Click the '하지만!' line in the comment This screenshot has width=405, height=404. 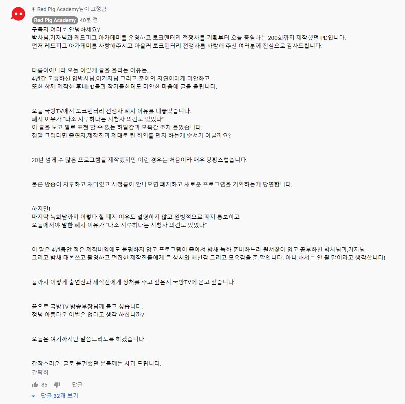[x=41, y=209]
